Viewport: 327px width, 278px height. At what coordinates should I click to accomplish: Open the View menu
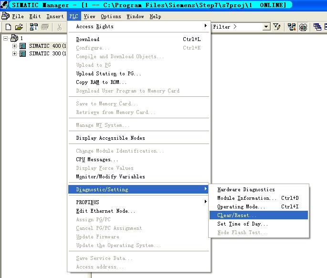pos(89,16)
